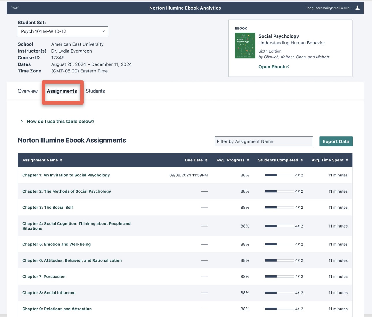Viewport: 372px width, 317px height.
Task: Click Chapter 9 students completed progress bar
Action: [280, 309]
